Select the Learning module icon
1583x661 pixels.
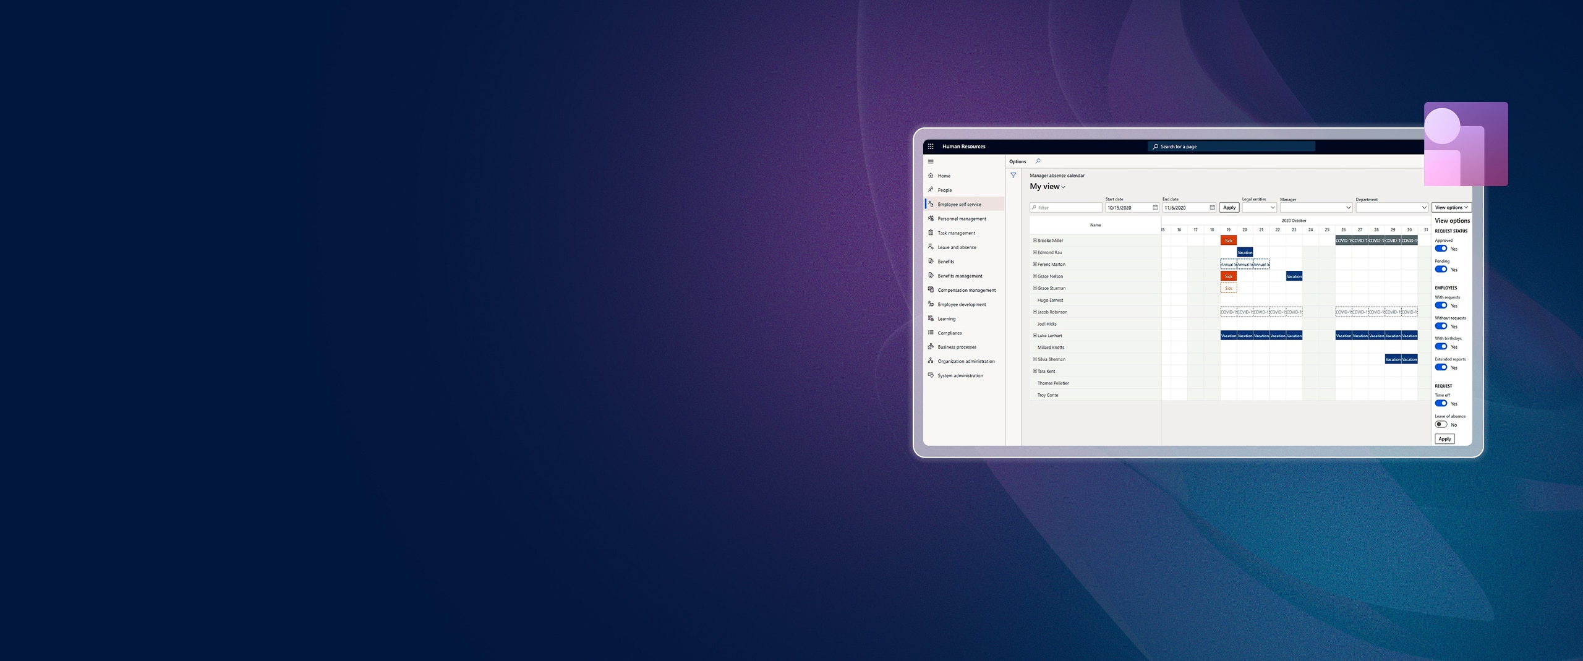932,318
